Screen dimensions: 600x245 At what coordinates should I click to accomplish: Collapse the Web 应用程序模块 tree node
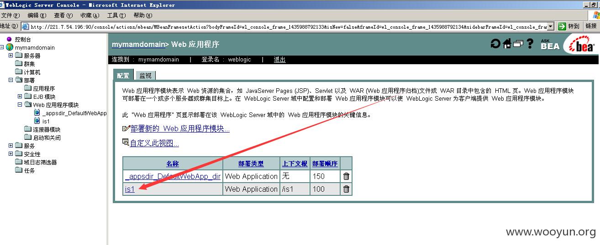(x=20, y=105)
